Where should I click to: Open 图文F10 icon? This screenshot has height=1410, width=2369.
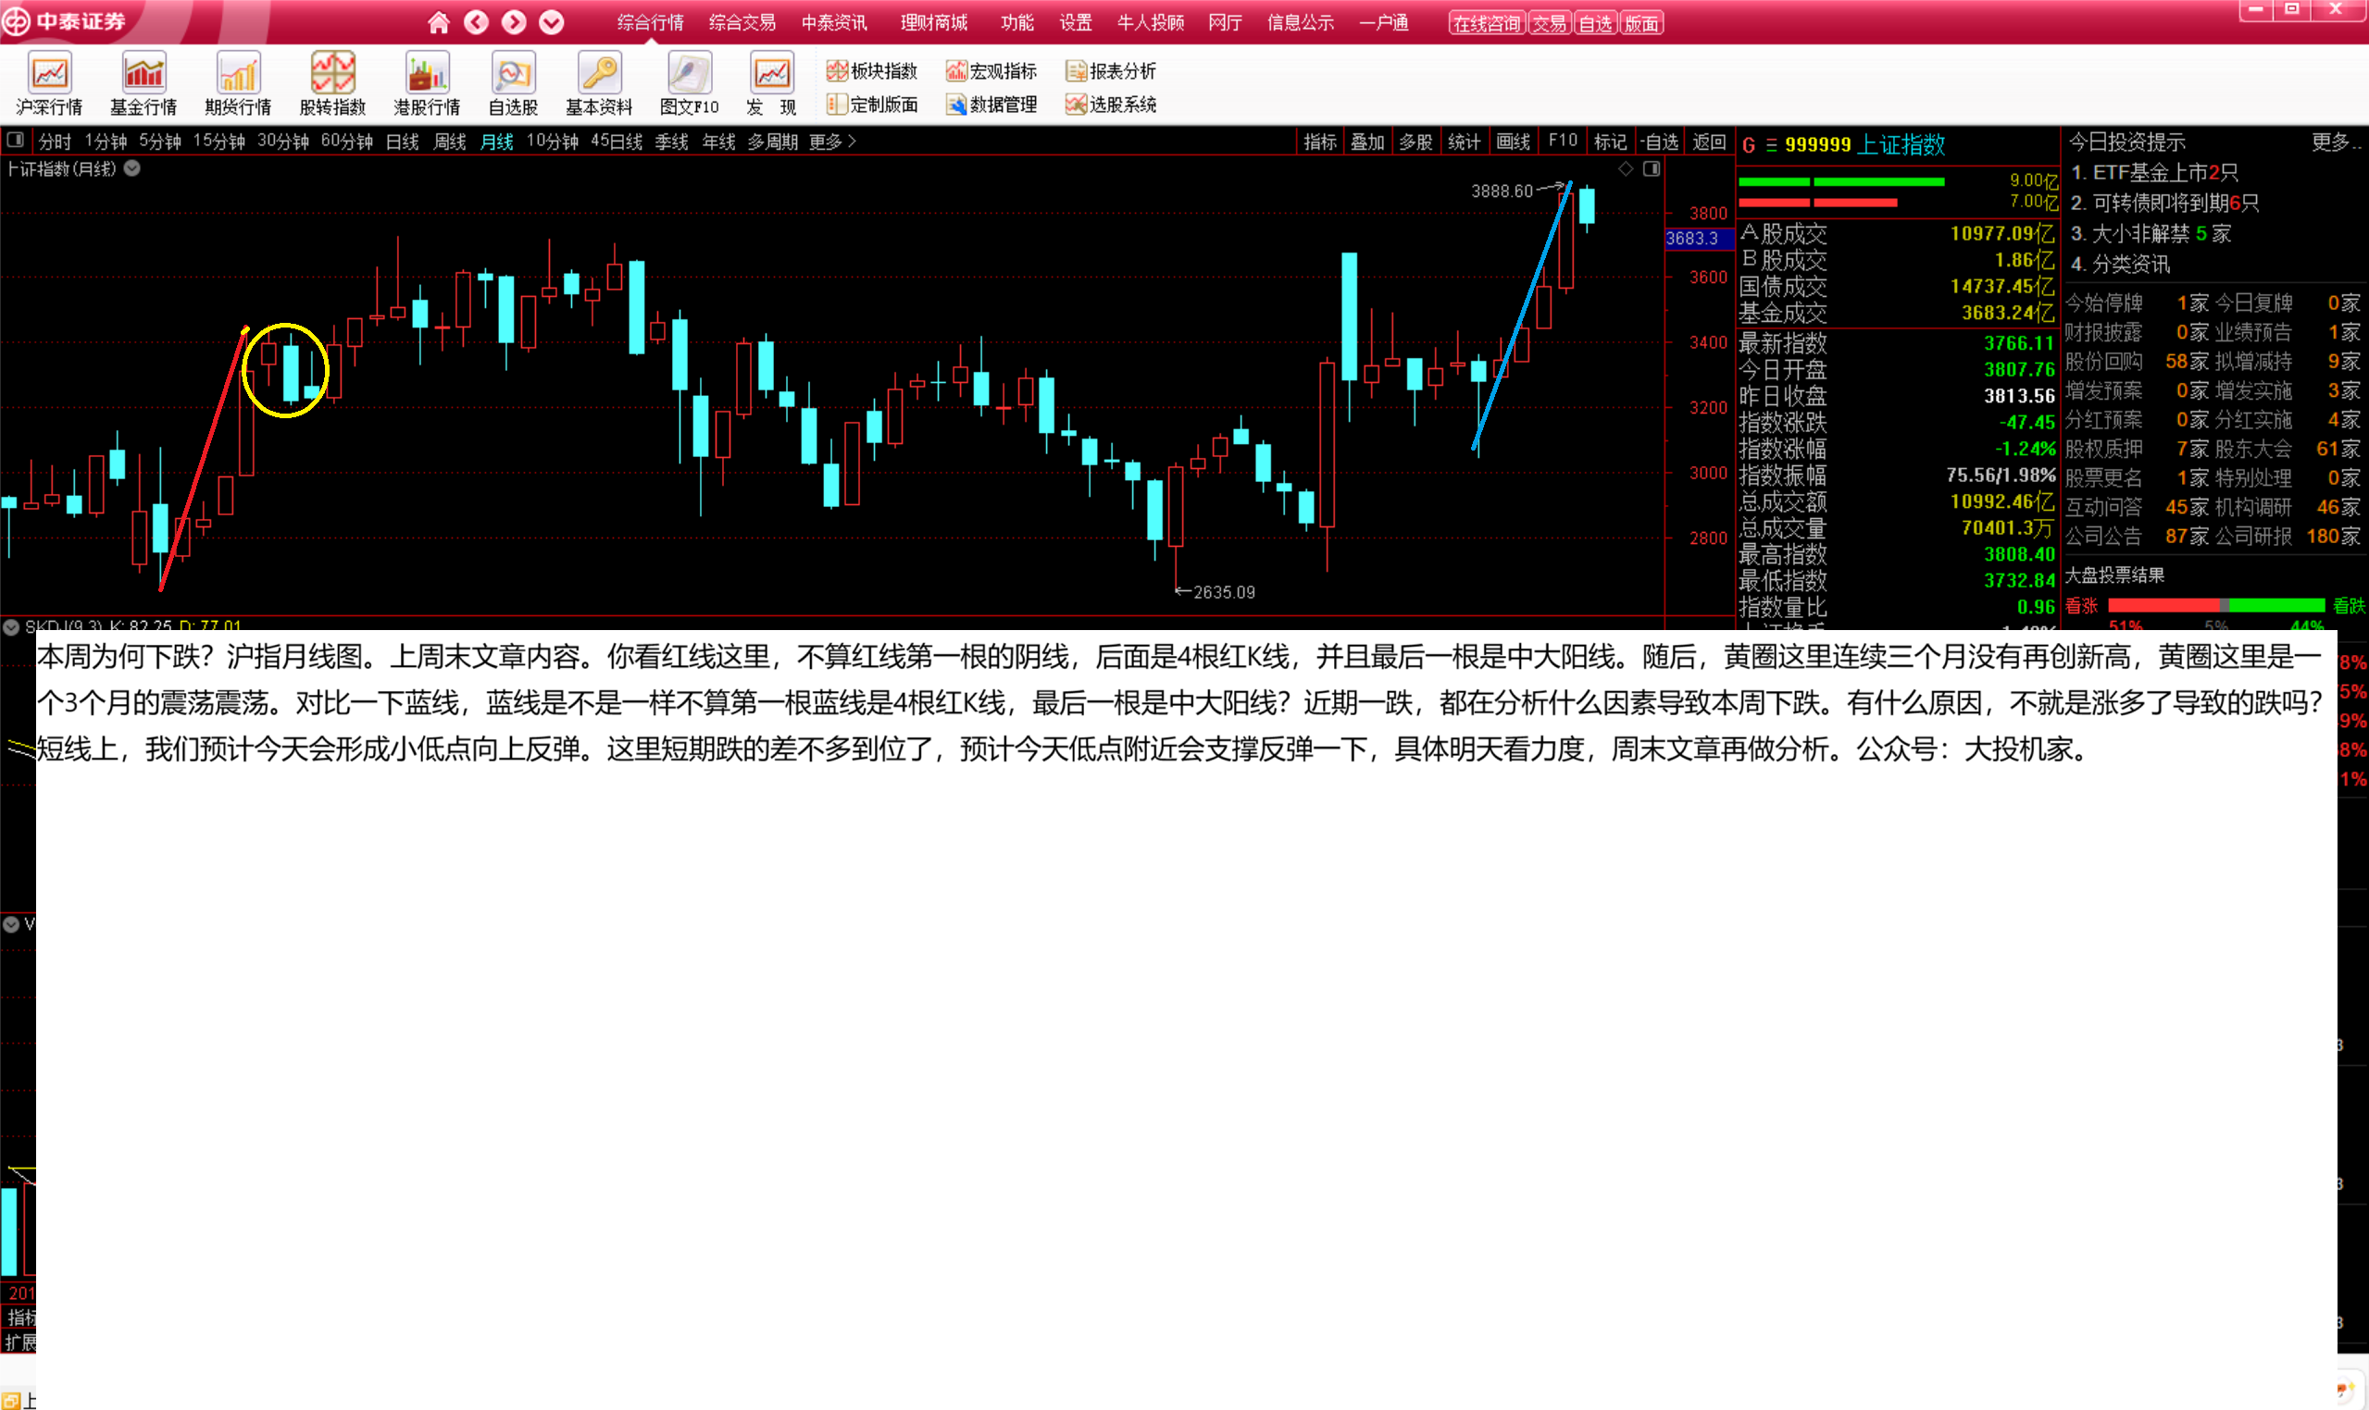click(689, 83)
